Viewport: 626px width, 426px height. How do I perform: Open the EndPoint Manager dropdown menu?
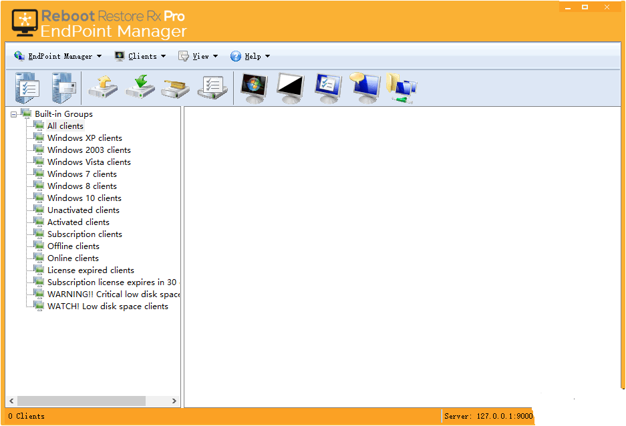[59, 56]
